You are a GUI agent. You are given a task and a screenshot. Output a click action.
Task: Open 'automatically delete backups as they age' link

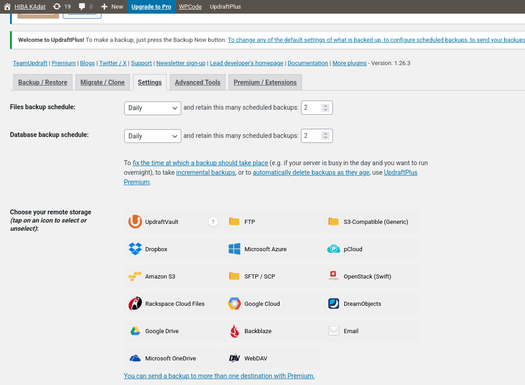click(311, 172)
